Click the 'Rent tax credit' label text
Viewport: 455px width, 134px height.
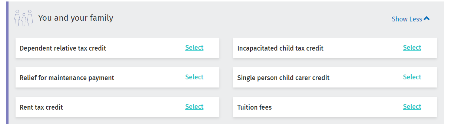click(41, 107)
